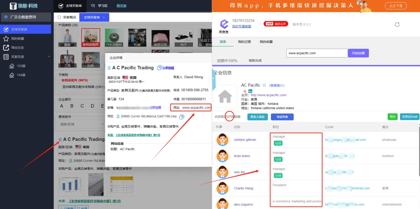The image size is (420, 209).
Task: Collapse the 买家目录 tree chevron
Action: coord(49,57)
